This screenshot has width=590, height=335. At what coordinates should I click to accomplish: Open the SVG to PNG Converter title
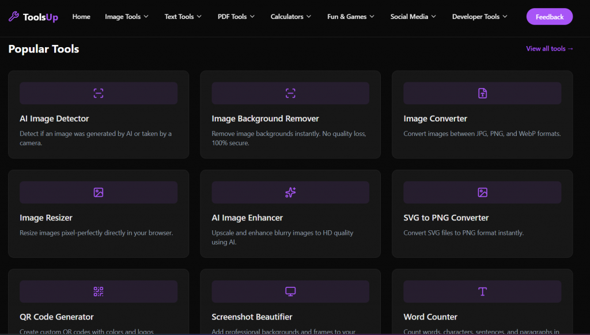click(x=446, y=218)
